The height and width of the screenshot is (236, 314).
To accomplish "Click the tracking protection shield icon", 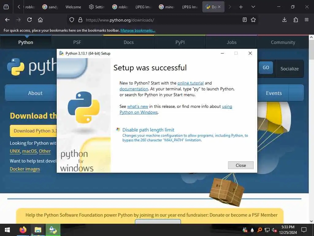I will 72,20.
